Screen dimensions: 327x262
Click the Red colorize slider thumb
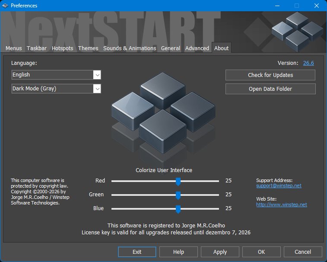click(x=178, y=182)
